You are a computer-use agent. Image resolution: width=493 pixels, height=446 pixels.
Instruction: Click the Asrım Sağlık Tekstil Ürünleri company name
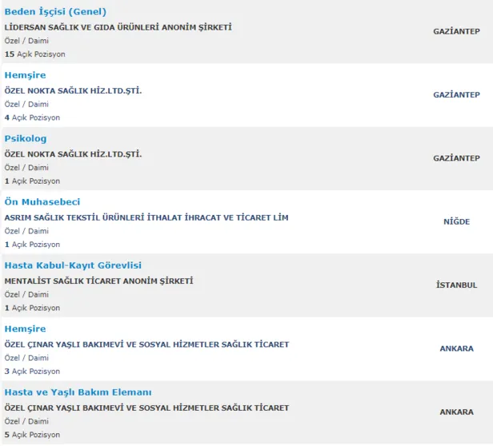(x=146, y=217)
